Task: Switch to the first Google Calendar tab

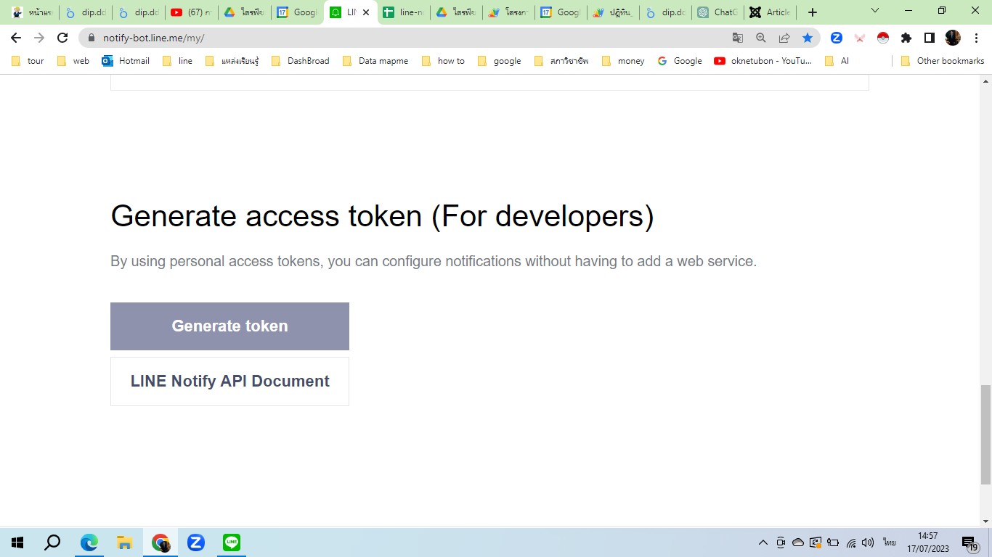Action: tap(297, 12)
